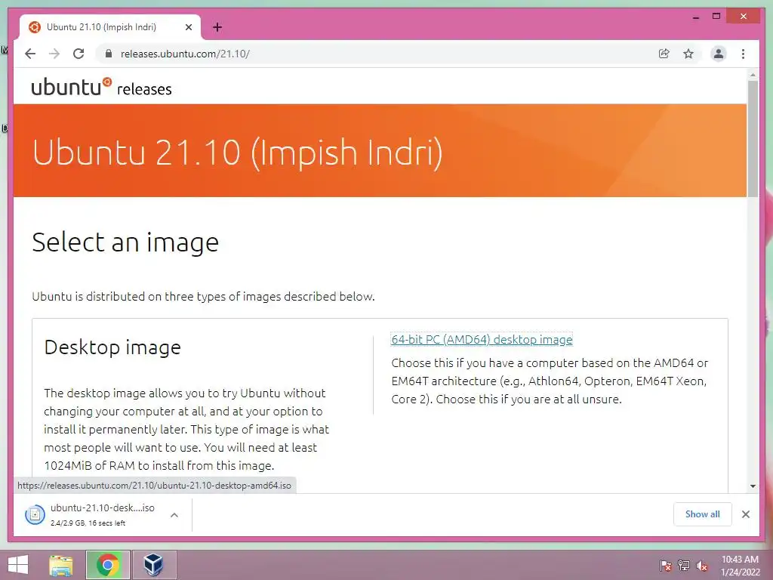Reload the Ubuntu releases page
773x580 pixels.
(79, 54)
